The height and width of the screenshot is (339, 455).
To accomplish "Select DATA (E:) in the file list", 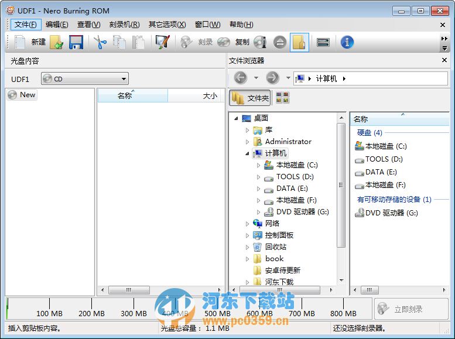I will pos(376,172).
